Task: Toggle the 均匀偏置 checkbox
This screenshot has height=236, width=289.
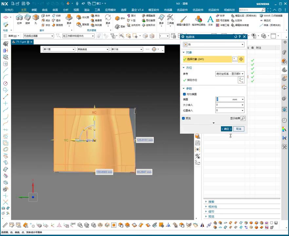Action: 184,94
